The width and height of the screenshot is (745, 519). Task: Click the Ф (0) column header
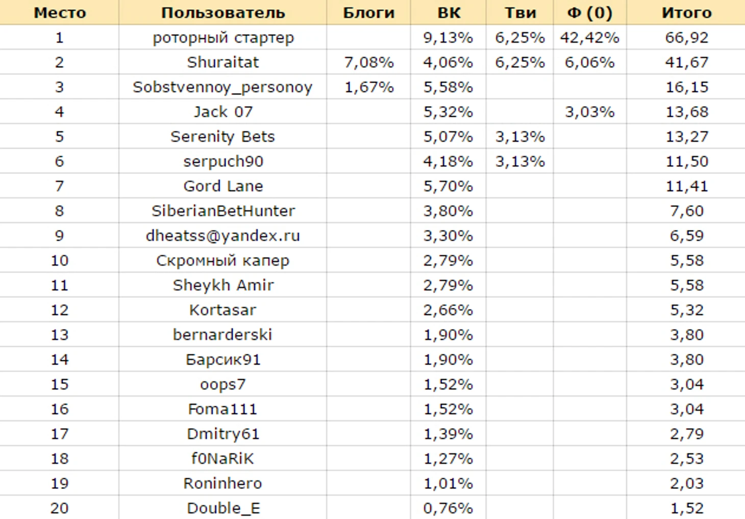pos(590,12)
